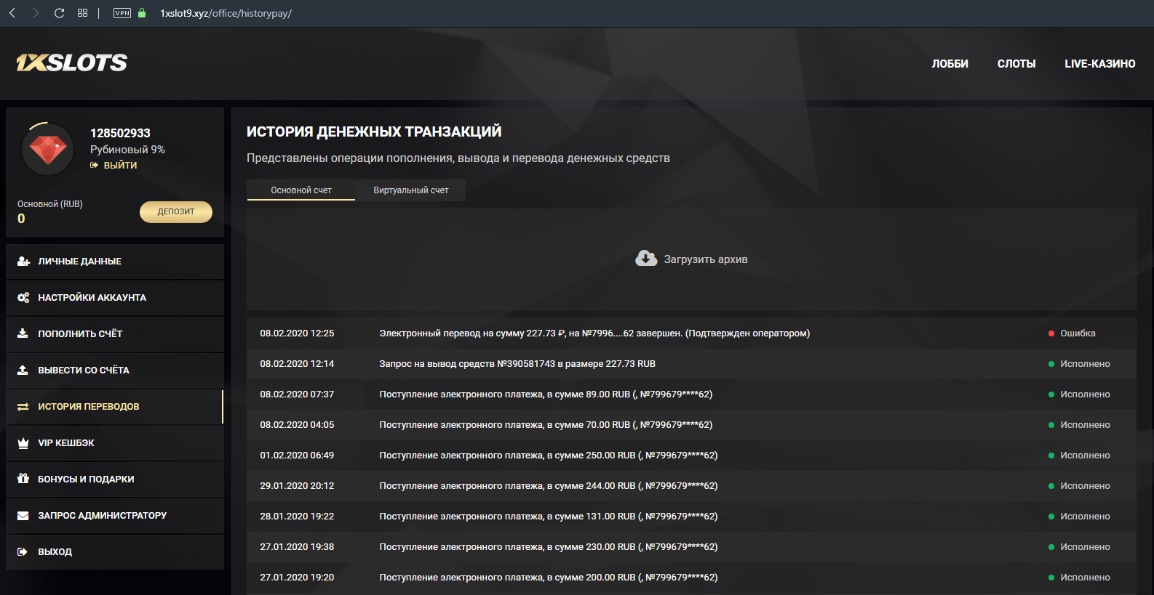
Task: Click withdrawal request №390581743 description
Action: coord(517,364)
